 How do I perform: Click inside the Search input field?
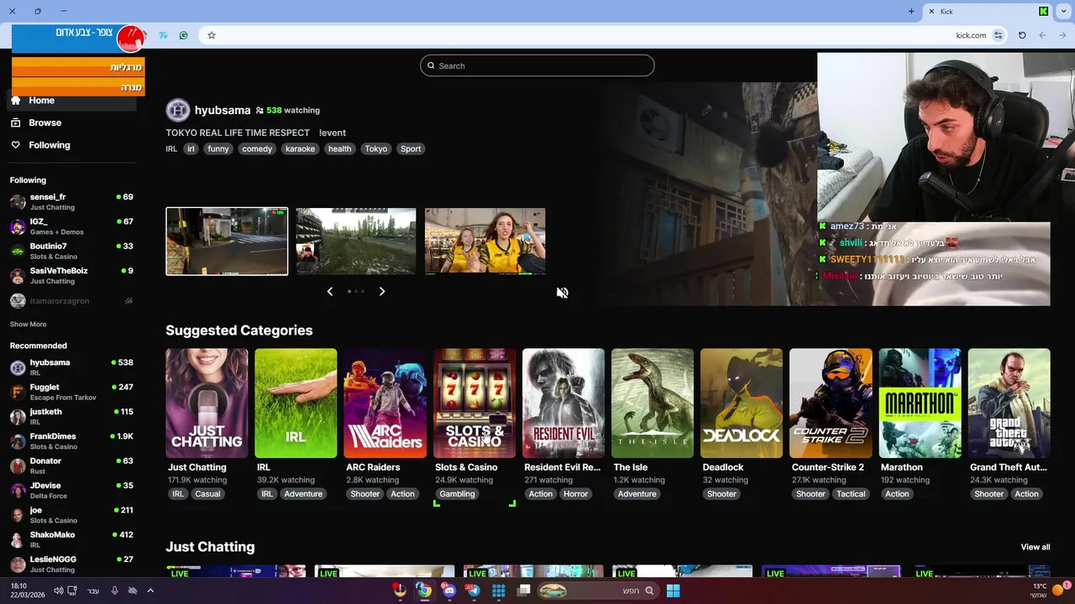(x=537, y=65)
